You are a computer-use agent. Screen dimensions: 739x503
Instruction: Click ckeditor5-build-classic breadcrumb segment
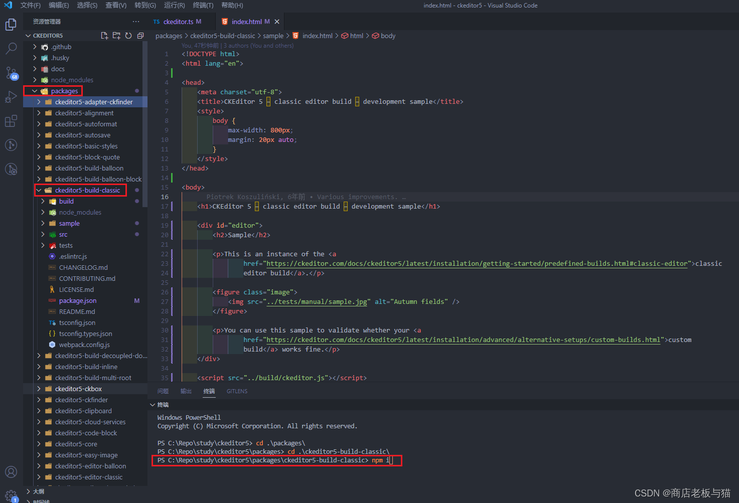223,36
